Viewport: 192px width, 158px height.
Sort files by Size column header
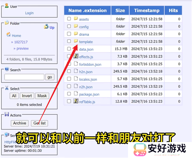tap(120, 10)
